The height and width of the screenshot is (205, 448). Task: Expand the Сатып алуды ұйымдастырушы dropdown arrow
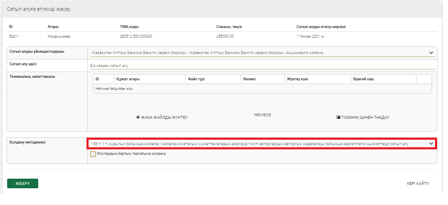click(x=431, y=53)
